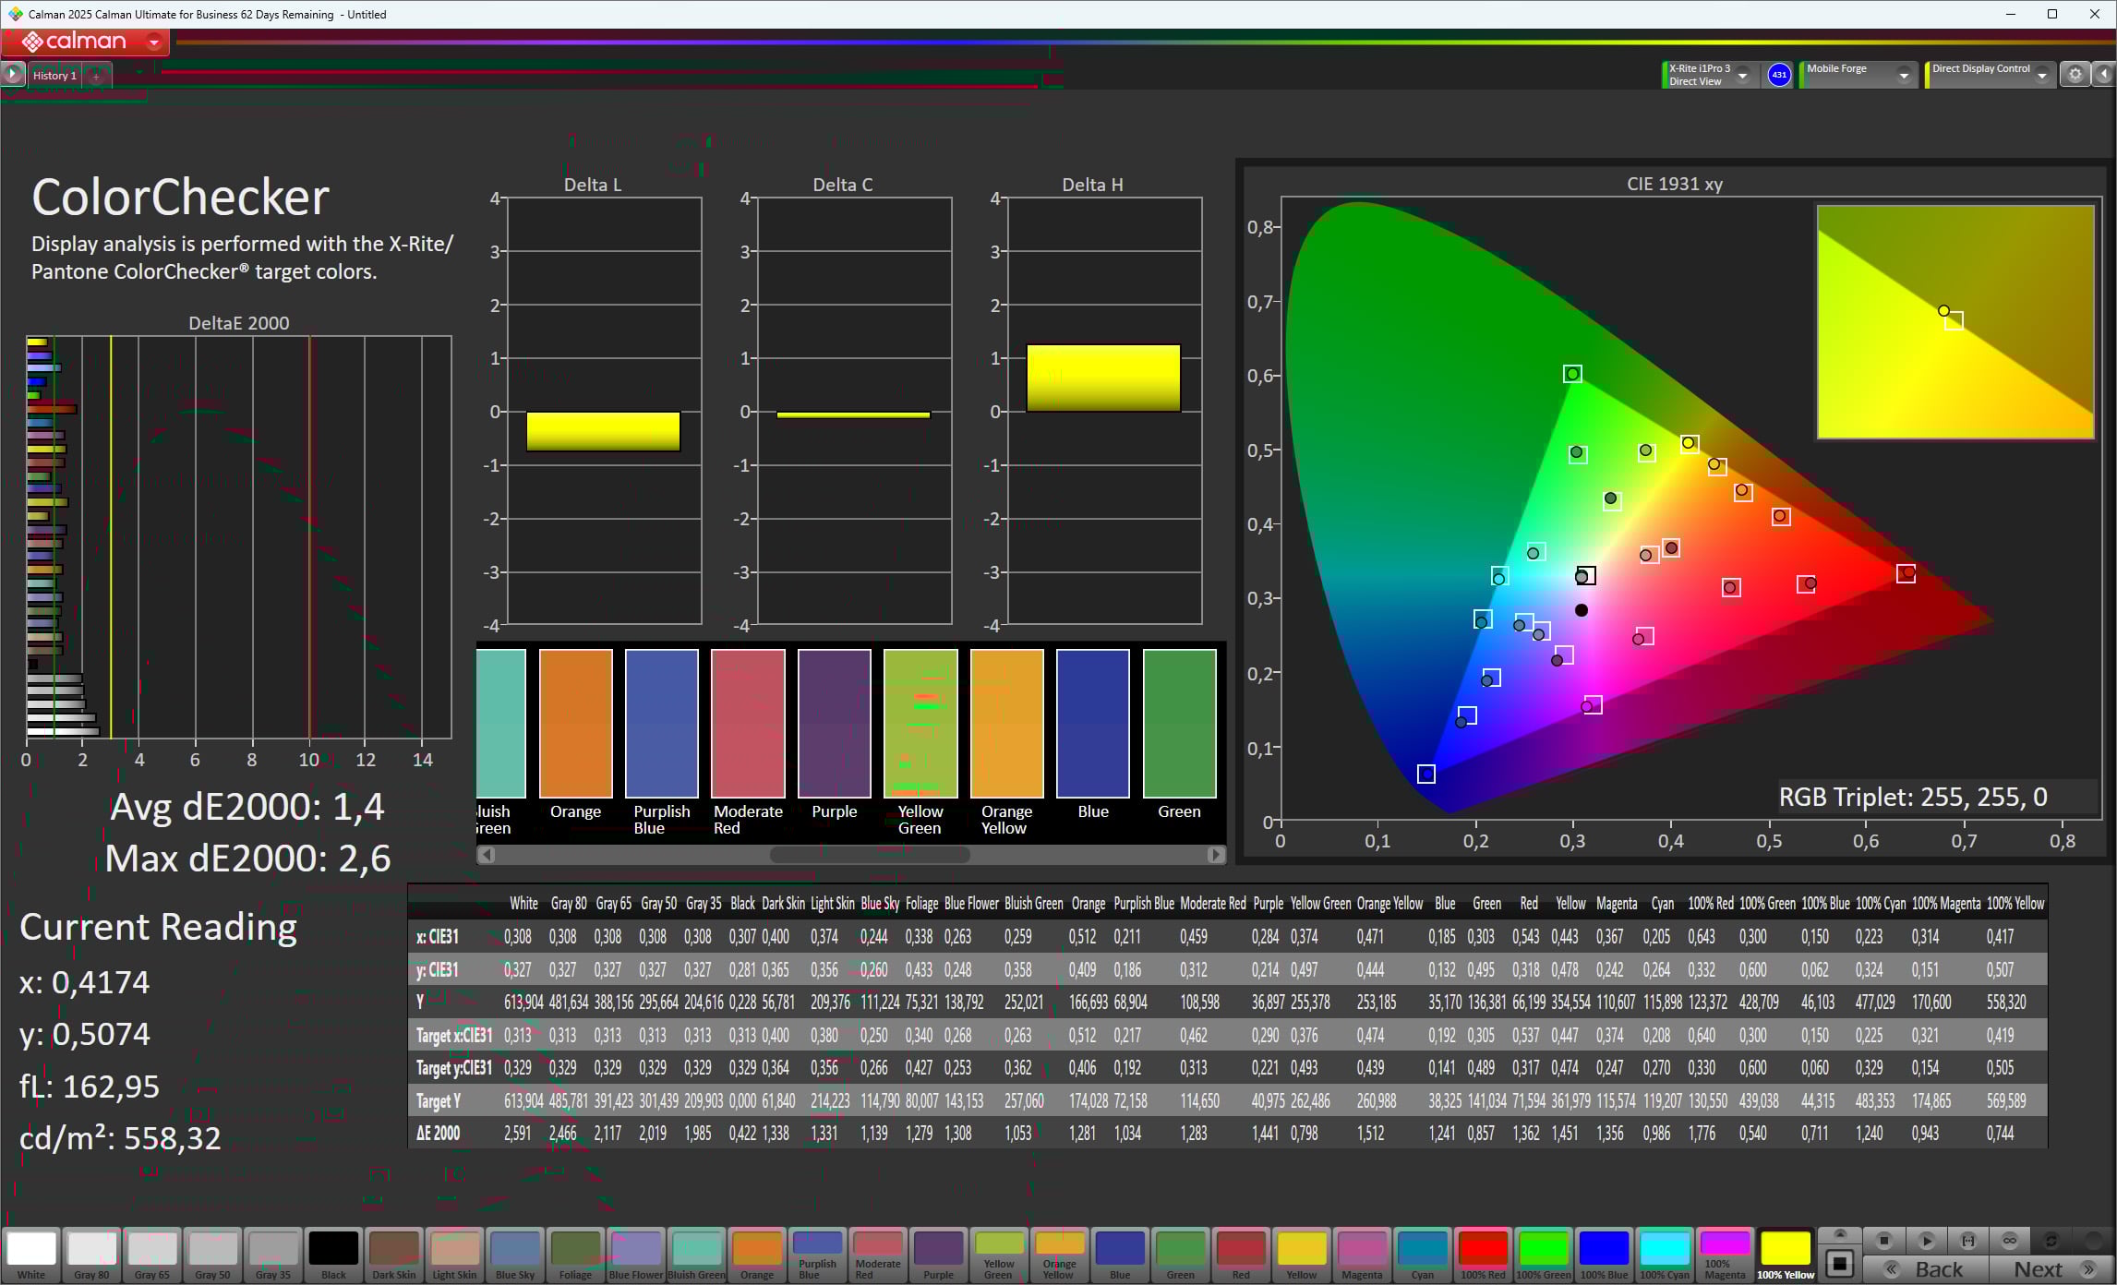Click the stop measurement icon

point(1884,1240)
